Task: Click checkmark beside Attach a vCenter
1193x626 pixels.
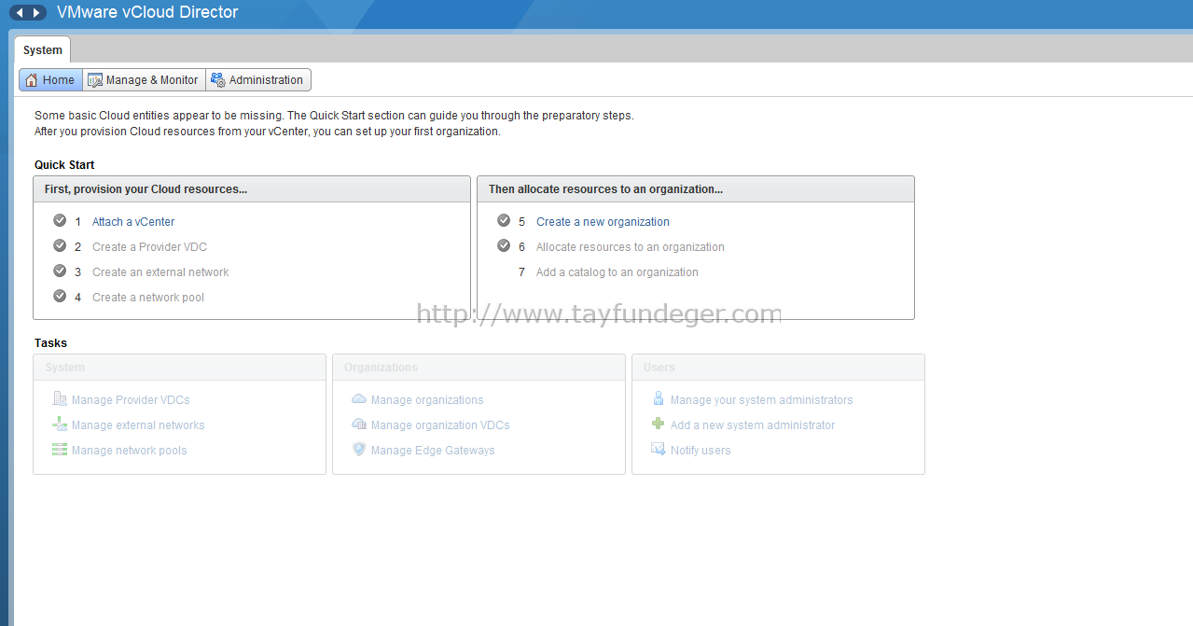Action: (x=60, y=221)
